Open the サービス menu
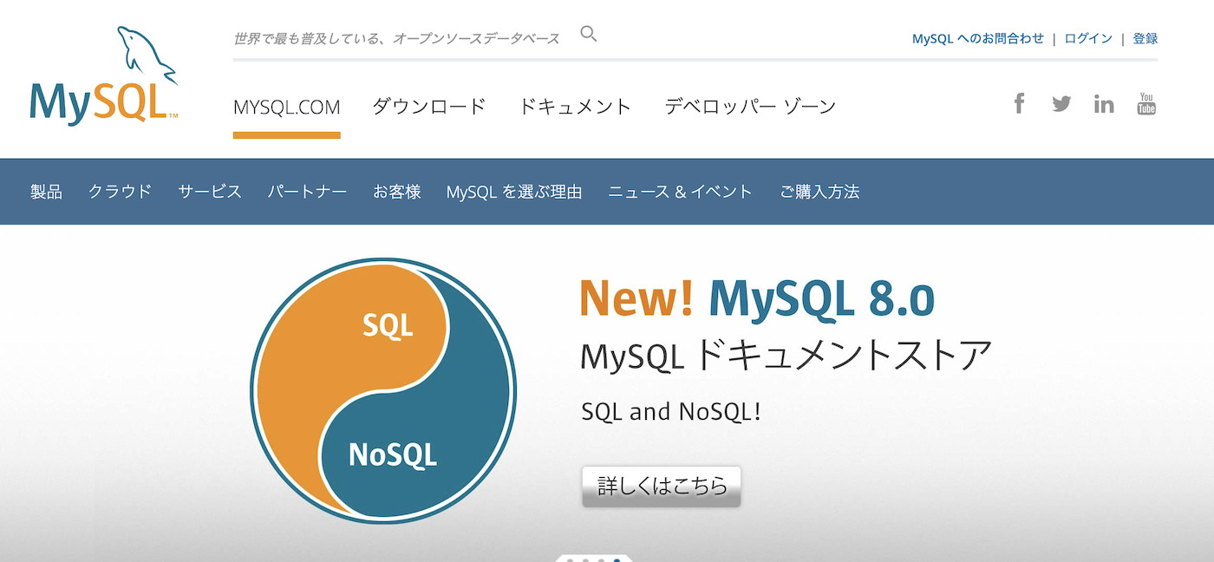 (x=209, y=191)
